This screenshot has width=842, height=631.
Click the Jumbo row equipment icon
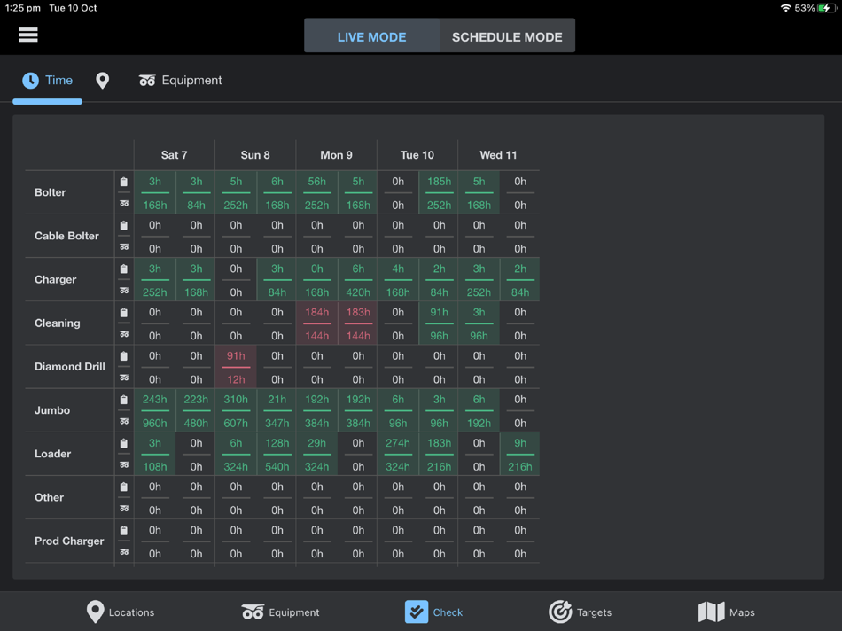[x=124, y=421]
